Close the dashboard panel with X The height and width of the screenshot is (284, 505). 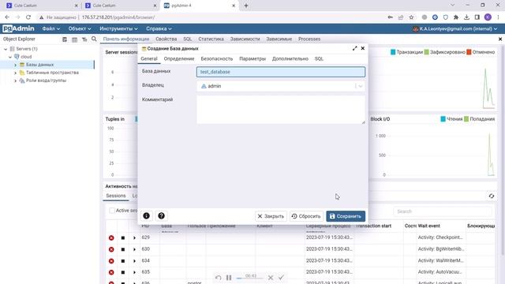coord(500,39)
